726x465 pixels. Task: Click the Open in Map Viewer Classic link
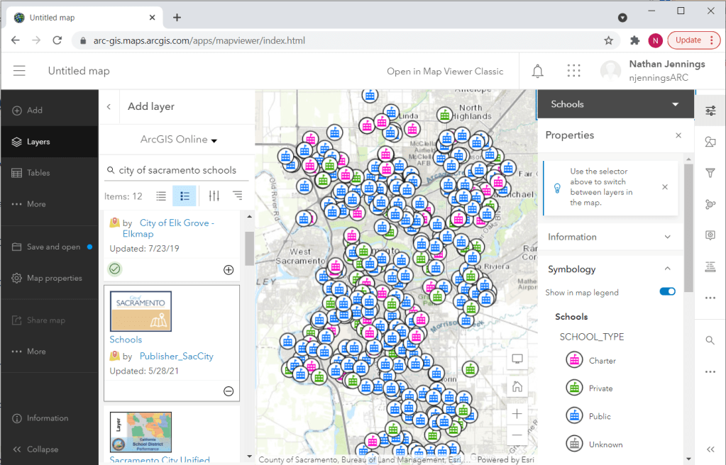pyautogui.click(x=445, y=71)
